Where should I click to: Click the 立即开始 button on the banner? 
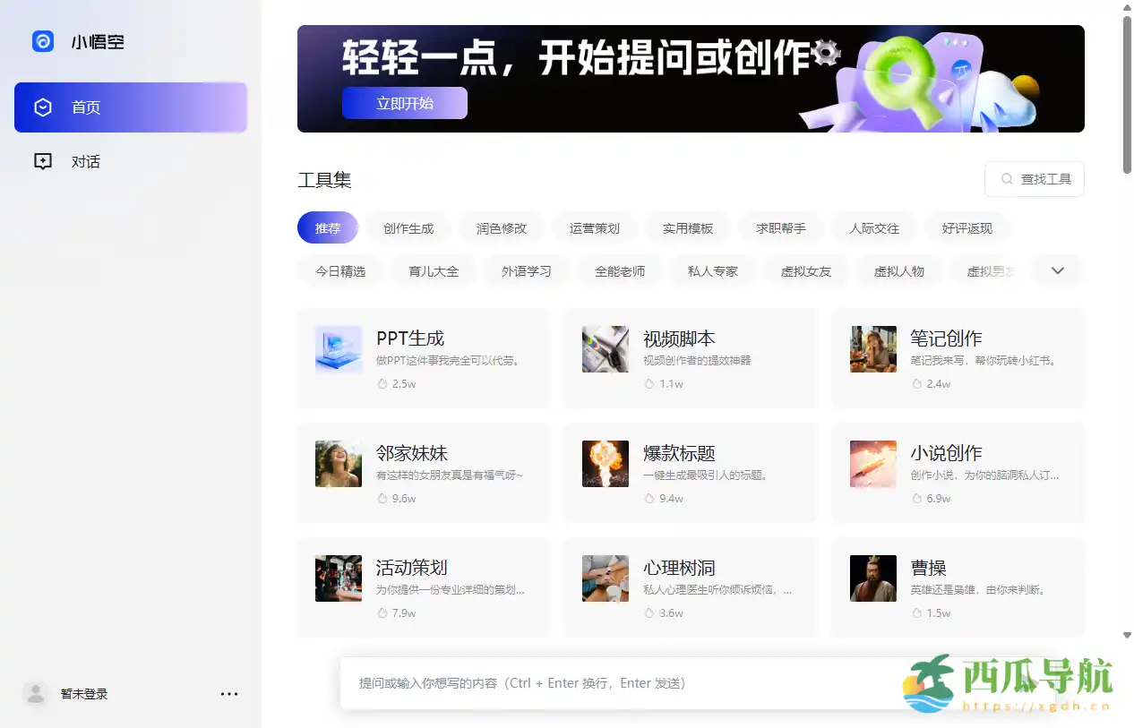[x=404, y=103]
